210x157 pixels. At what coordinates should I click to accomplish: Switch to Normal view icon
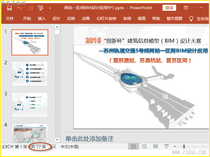pyautogui.click(x=134, y=147)
